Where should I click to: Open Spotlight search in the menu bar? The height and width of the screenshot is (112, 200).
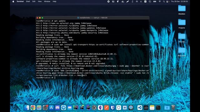164,2
